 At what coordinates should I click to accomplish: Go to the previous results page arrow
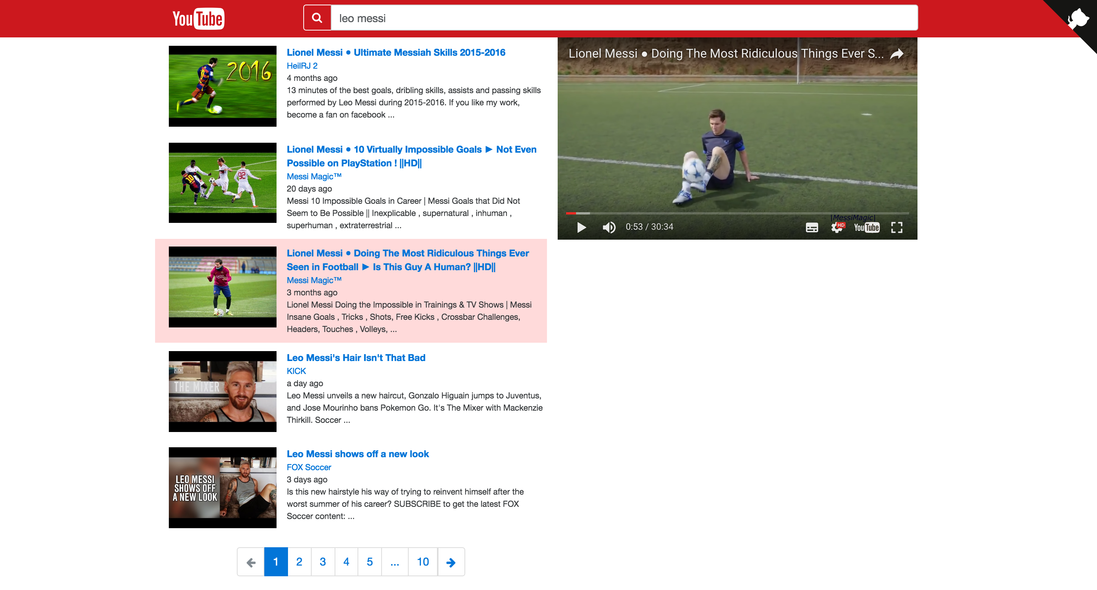(x=251, y=562)
